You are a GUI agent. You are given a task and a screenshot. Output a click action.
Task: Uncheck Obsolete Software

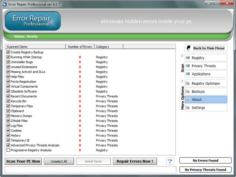[8, 91]
